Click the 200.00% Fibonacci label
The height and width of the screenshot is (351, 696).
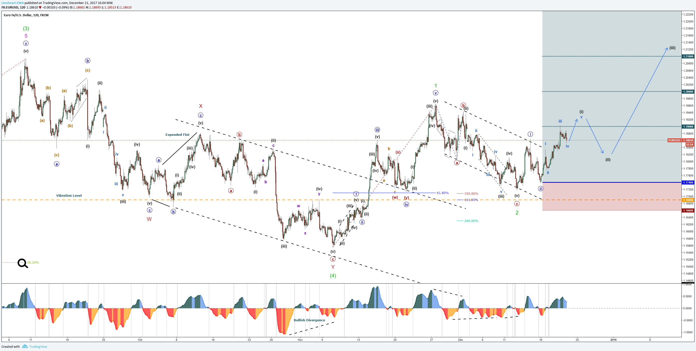pyautogui.click(x=471, y=221)
